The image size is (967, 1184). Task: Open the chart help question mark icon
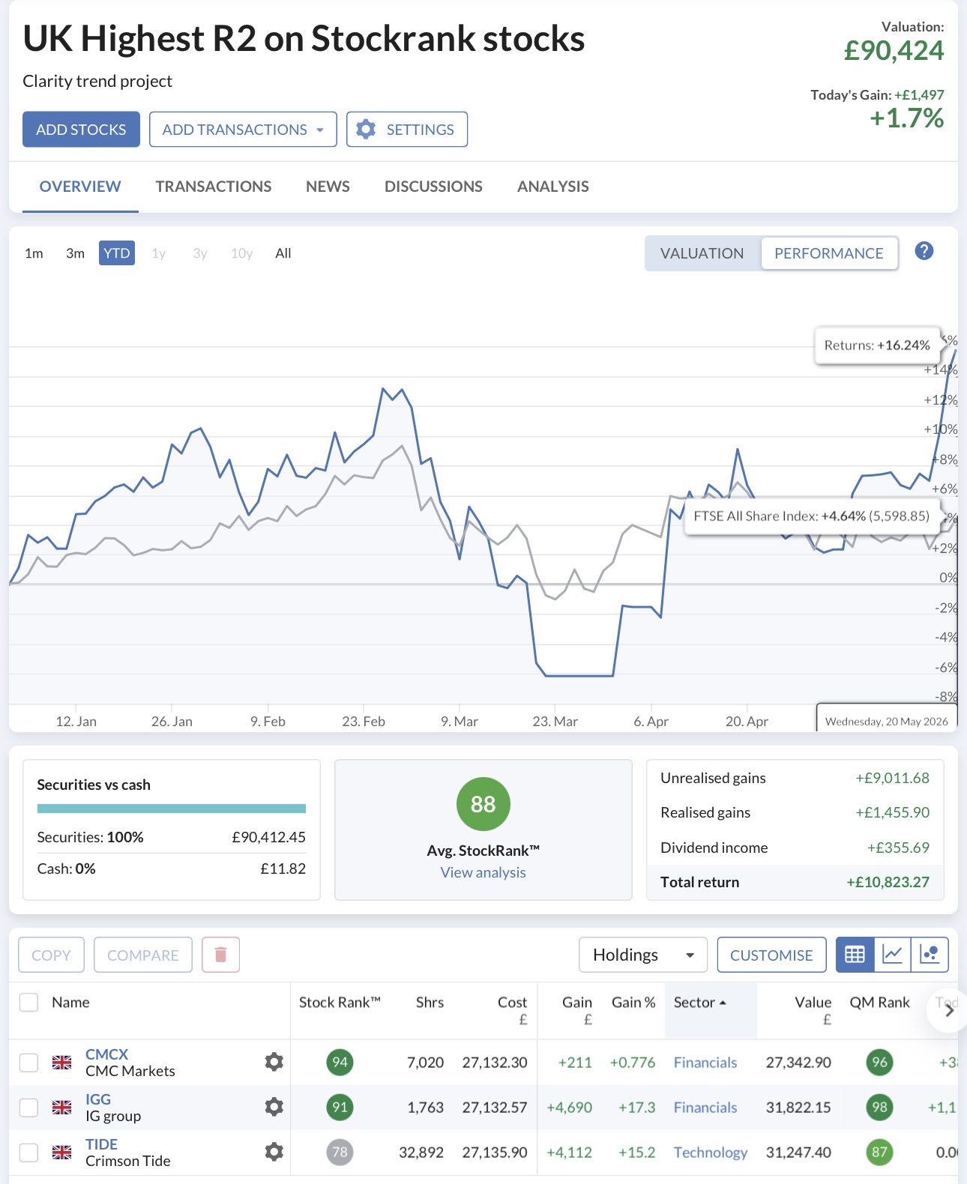[x=924, y=251]
